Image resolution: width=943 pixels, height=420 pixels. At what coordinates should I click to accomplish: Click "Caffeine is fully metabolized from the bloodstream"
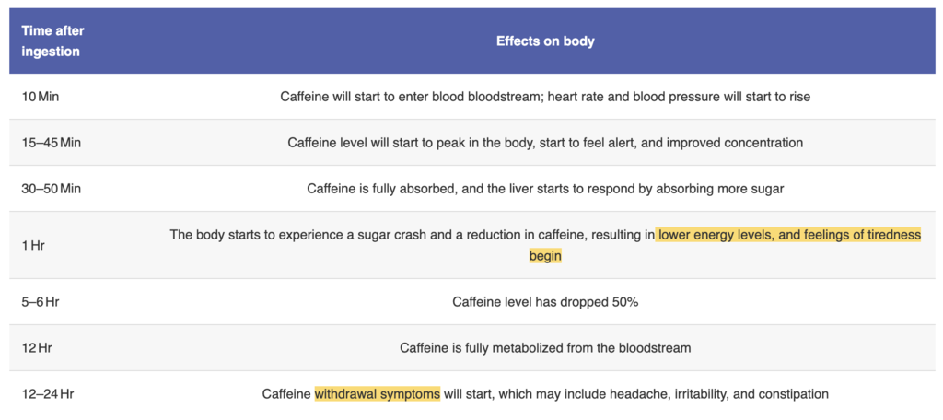click(x=545, y=348)
